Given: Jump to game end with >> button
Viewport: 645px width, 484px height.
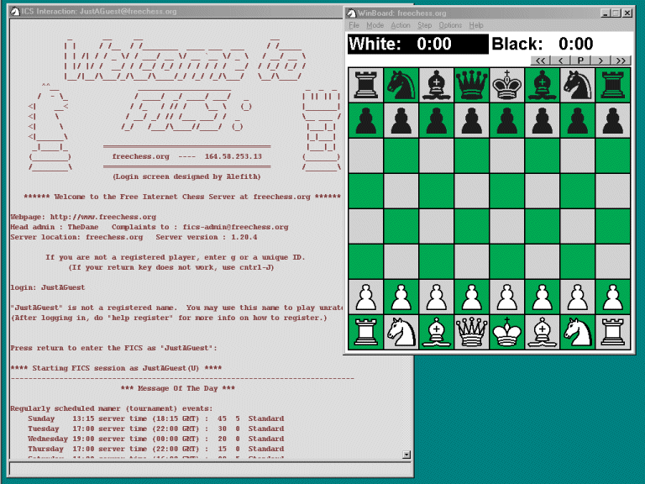Looking at the screenshot, I should [621, 60].
